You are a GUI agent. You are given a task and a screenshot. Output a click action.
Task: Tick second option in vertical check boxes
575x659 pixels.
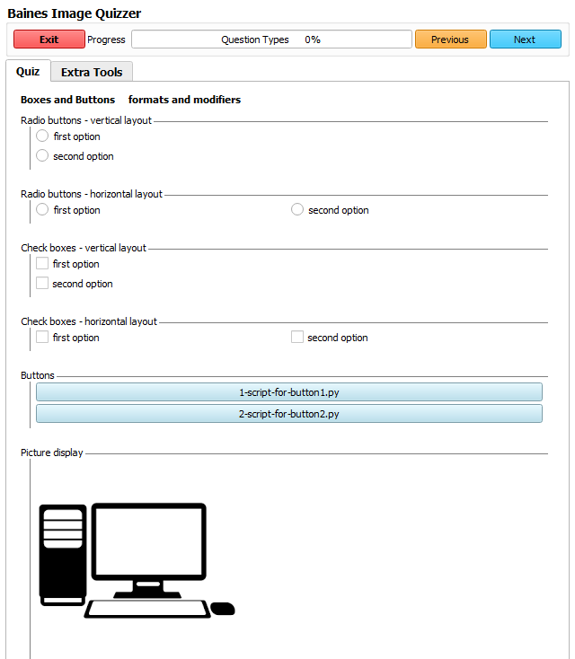(x=42, y=284)
